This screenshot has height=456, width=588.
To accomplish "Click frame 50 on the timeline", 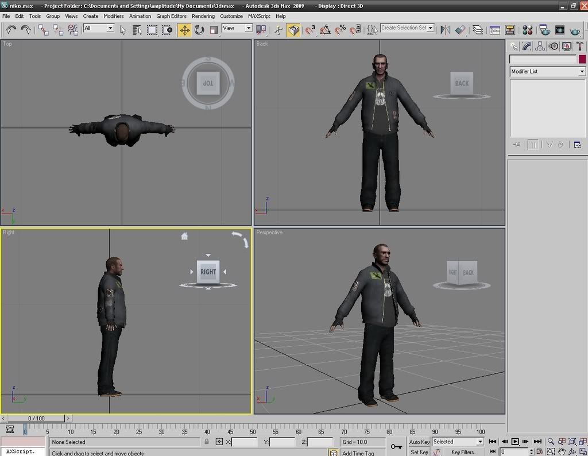I will point(253,431).
